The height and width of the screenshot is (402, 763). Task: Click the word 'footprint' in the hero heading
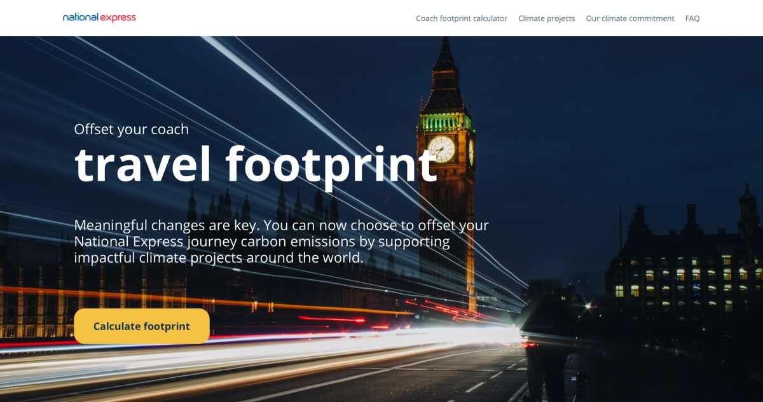(x=331, y=165)
